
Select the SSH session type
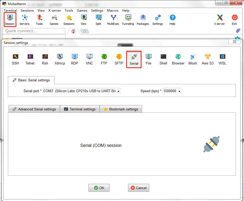click(x=15, y=59)
